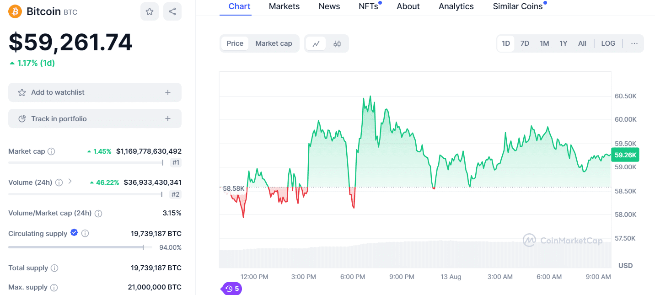This screenshot has height=295, width=655.
Task: Click the Bitcoin logo icon
Action: click(14, 11)
